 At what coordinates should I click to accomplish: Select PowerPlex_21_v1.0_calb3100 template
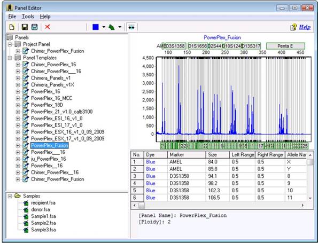pos(61,112)
